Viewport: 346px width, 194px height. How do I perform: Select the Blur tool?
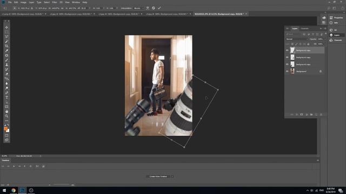click(6, 84)
